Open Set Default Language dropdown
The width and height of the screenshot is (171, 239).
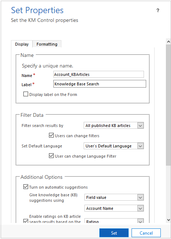114,146
